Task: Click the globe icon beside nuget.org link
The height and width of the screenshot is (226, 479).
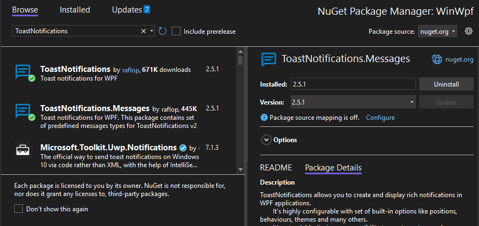Action: click(x=437, y=59)
